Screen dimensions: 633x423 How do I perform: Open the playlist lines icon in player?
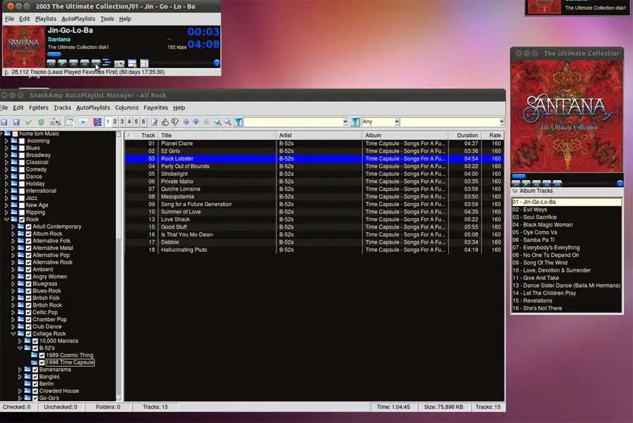(x=107, y=63)
